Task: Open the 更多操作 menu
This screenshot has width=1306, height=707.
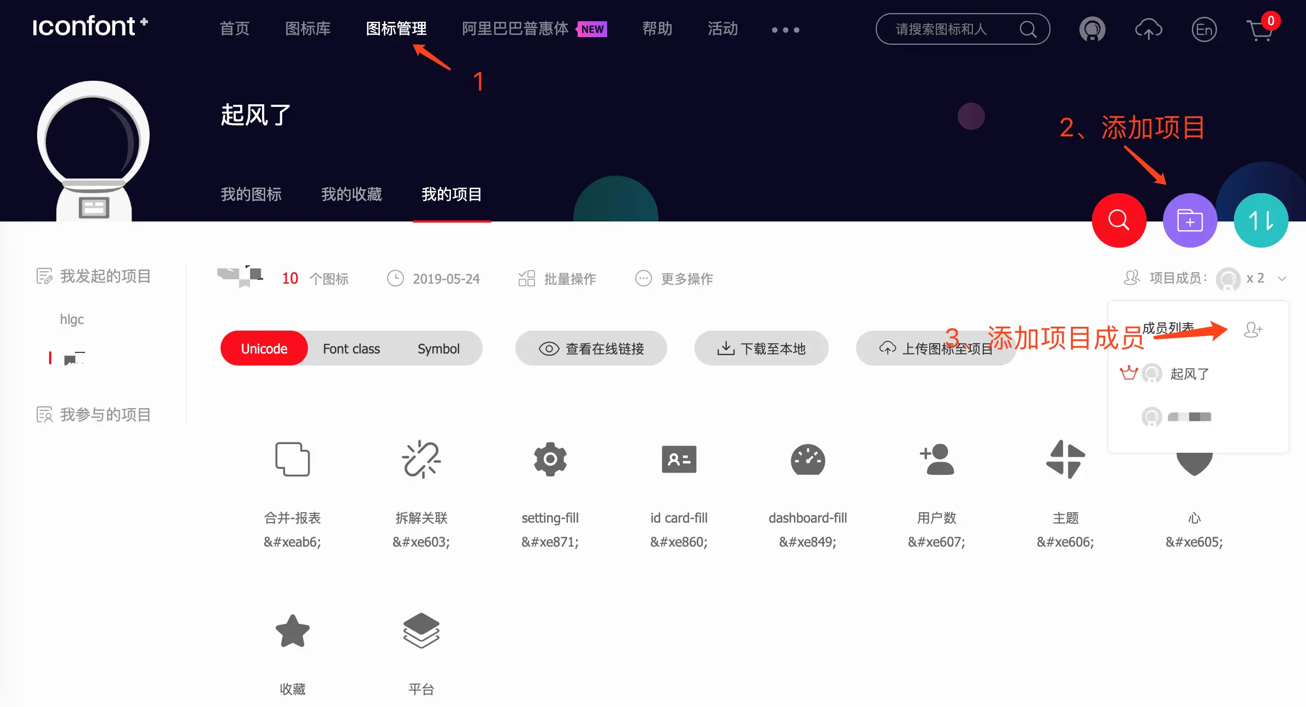Action: tap(674, 279)
